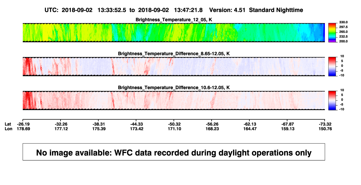
Task: Click the Brightness_Temperature_Difference_10.6-12.05 panel title
Action: coord(174,88)
